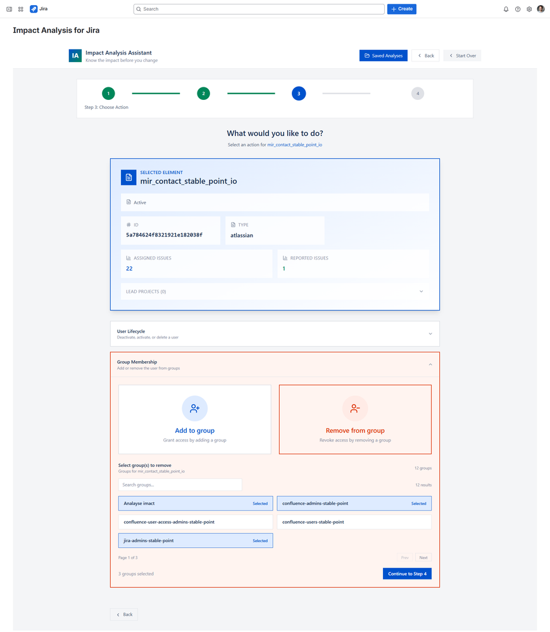Image resolution: width=550 pixels, height=632 pixels.
Task: Click the mir_contact_stable_point_io link
Action: [294, 144]
